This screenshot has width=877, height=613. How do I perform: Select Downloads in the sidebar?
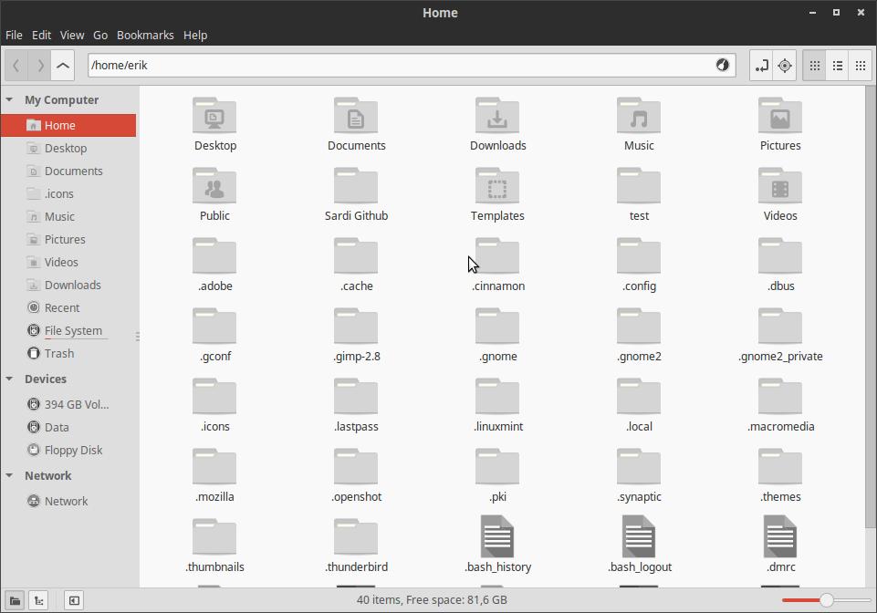coord(68,286)
